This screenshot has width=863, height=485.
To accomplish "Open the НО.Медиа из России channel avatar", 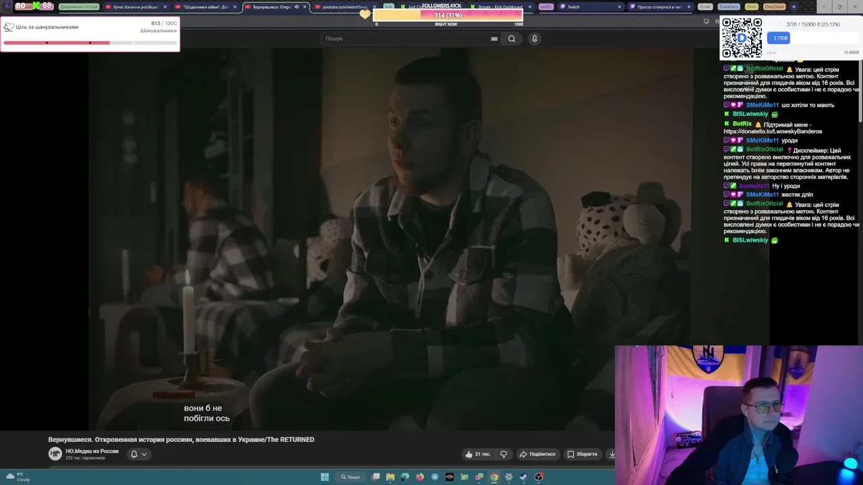I will pos(55,454).
